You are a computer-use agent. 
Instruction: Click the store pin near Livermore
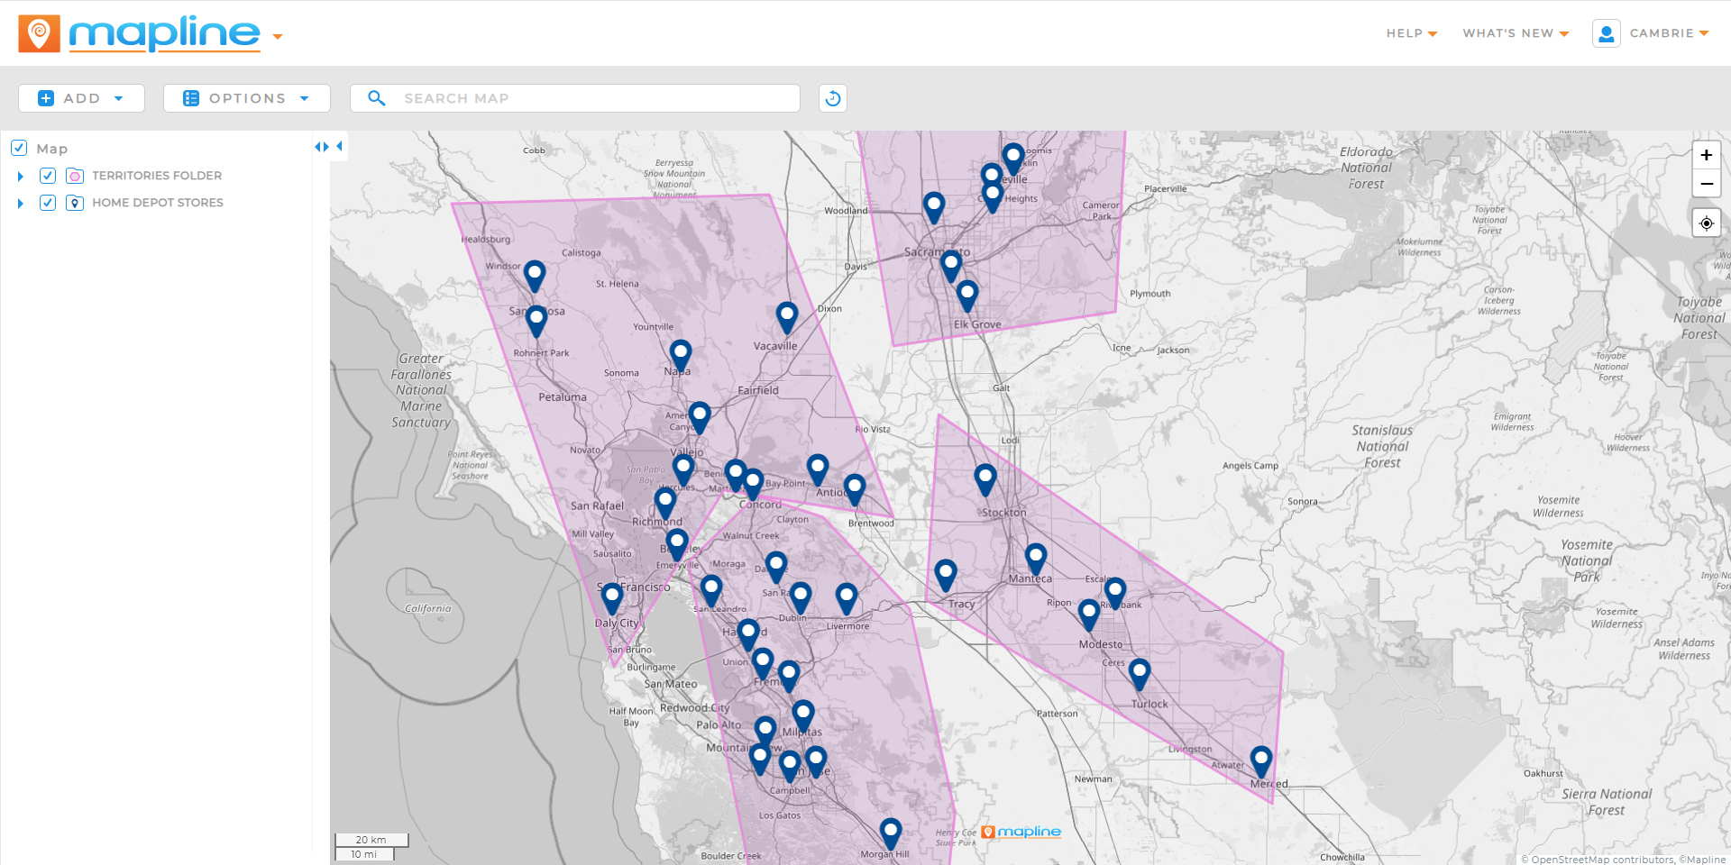click(x=847, y=598)
